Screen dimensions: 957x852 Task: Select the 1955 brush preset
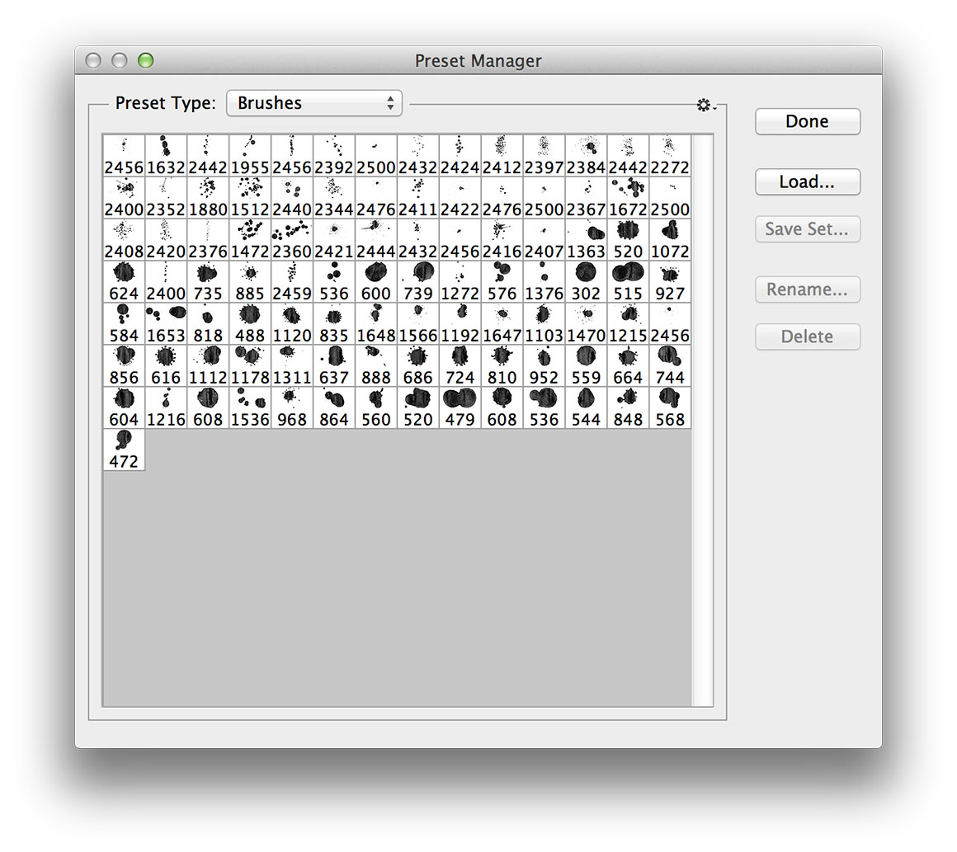[x=250, y=155]
